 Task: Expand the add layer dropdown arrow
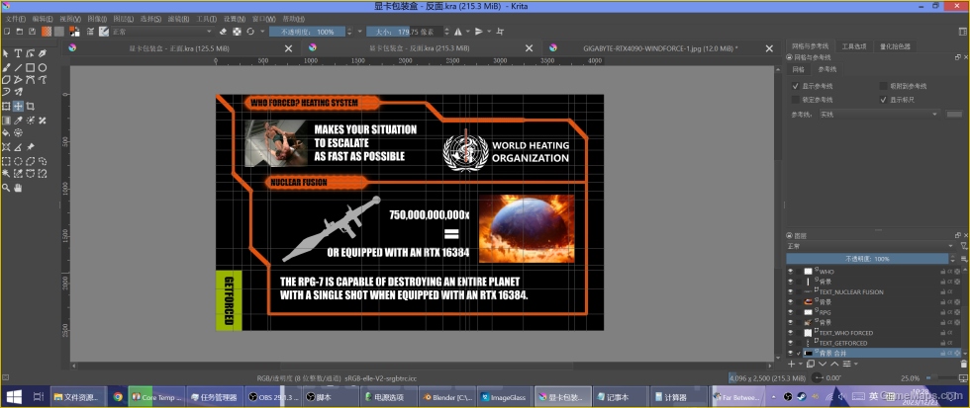(802, 365)
